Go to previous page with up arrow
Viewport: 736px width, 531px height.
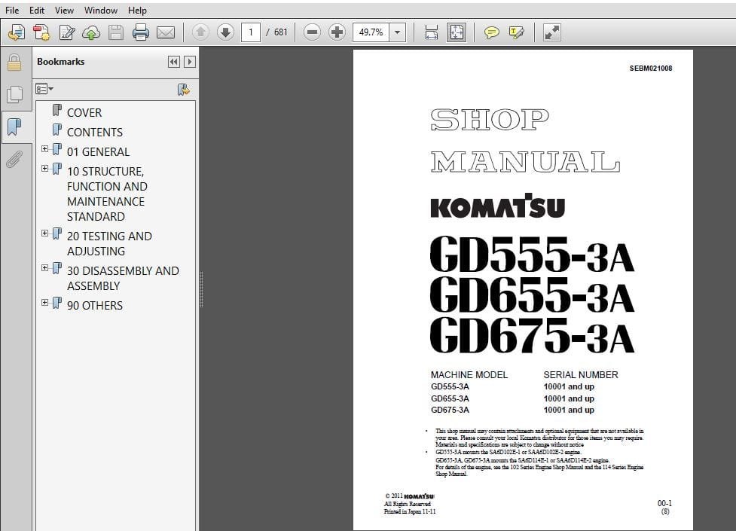click(x=200, y=32)
